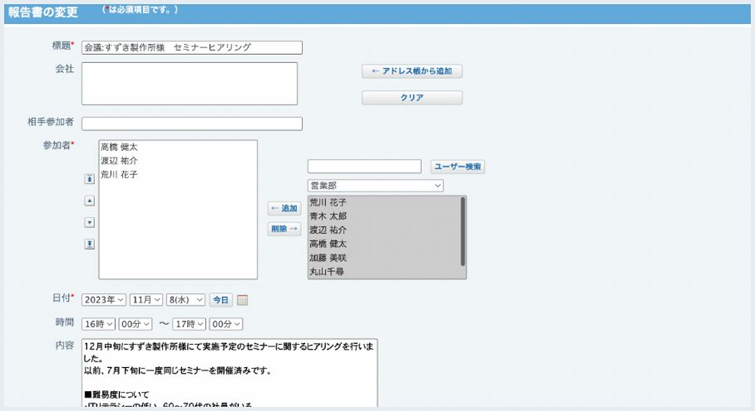The image size is (755, 411).
Task: Expand the 16時 start hour dropdown
Action: point(98,324)
